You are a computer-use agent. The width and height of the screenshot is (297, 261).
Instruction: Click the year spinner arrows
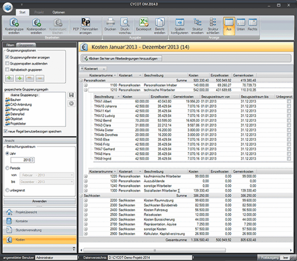point(33,160)
